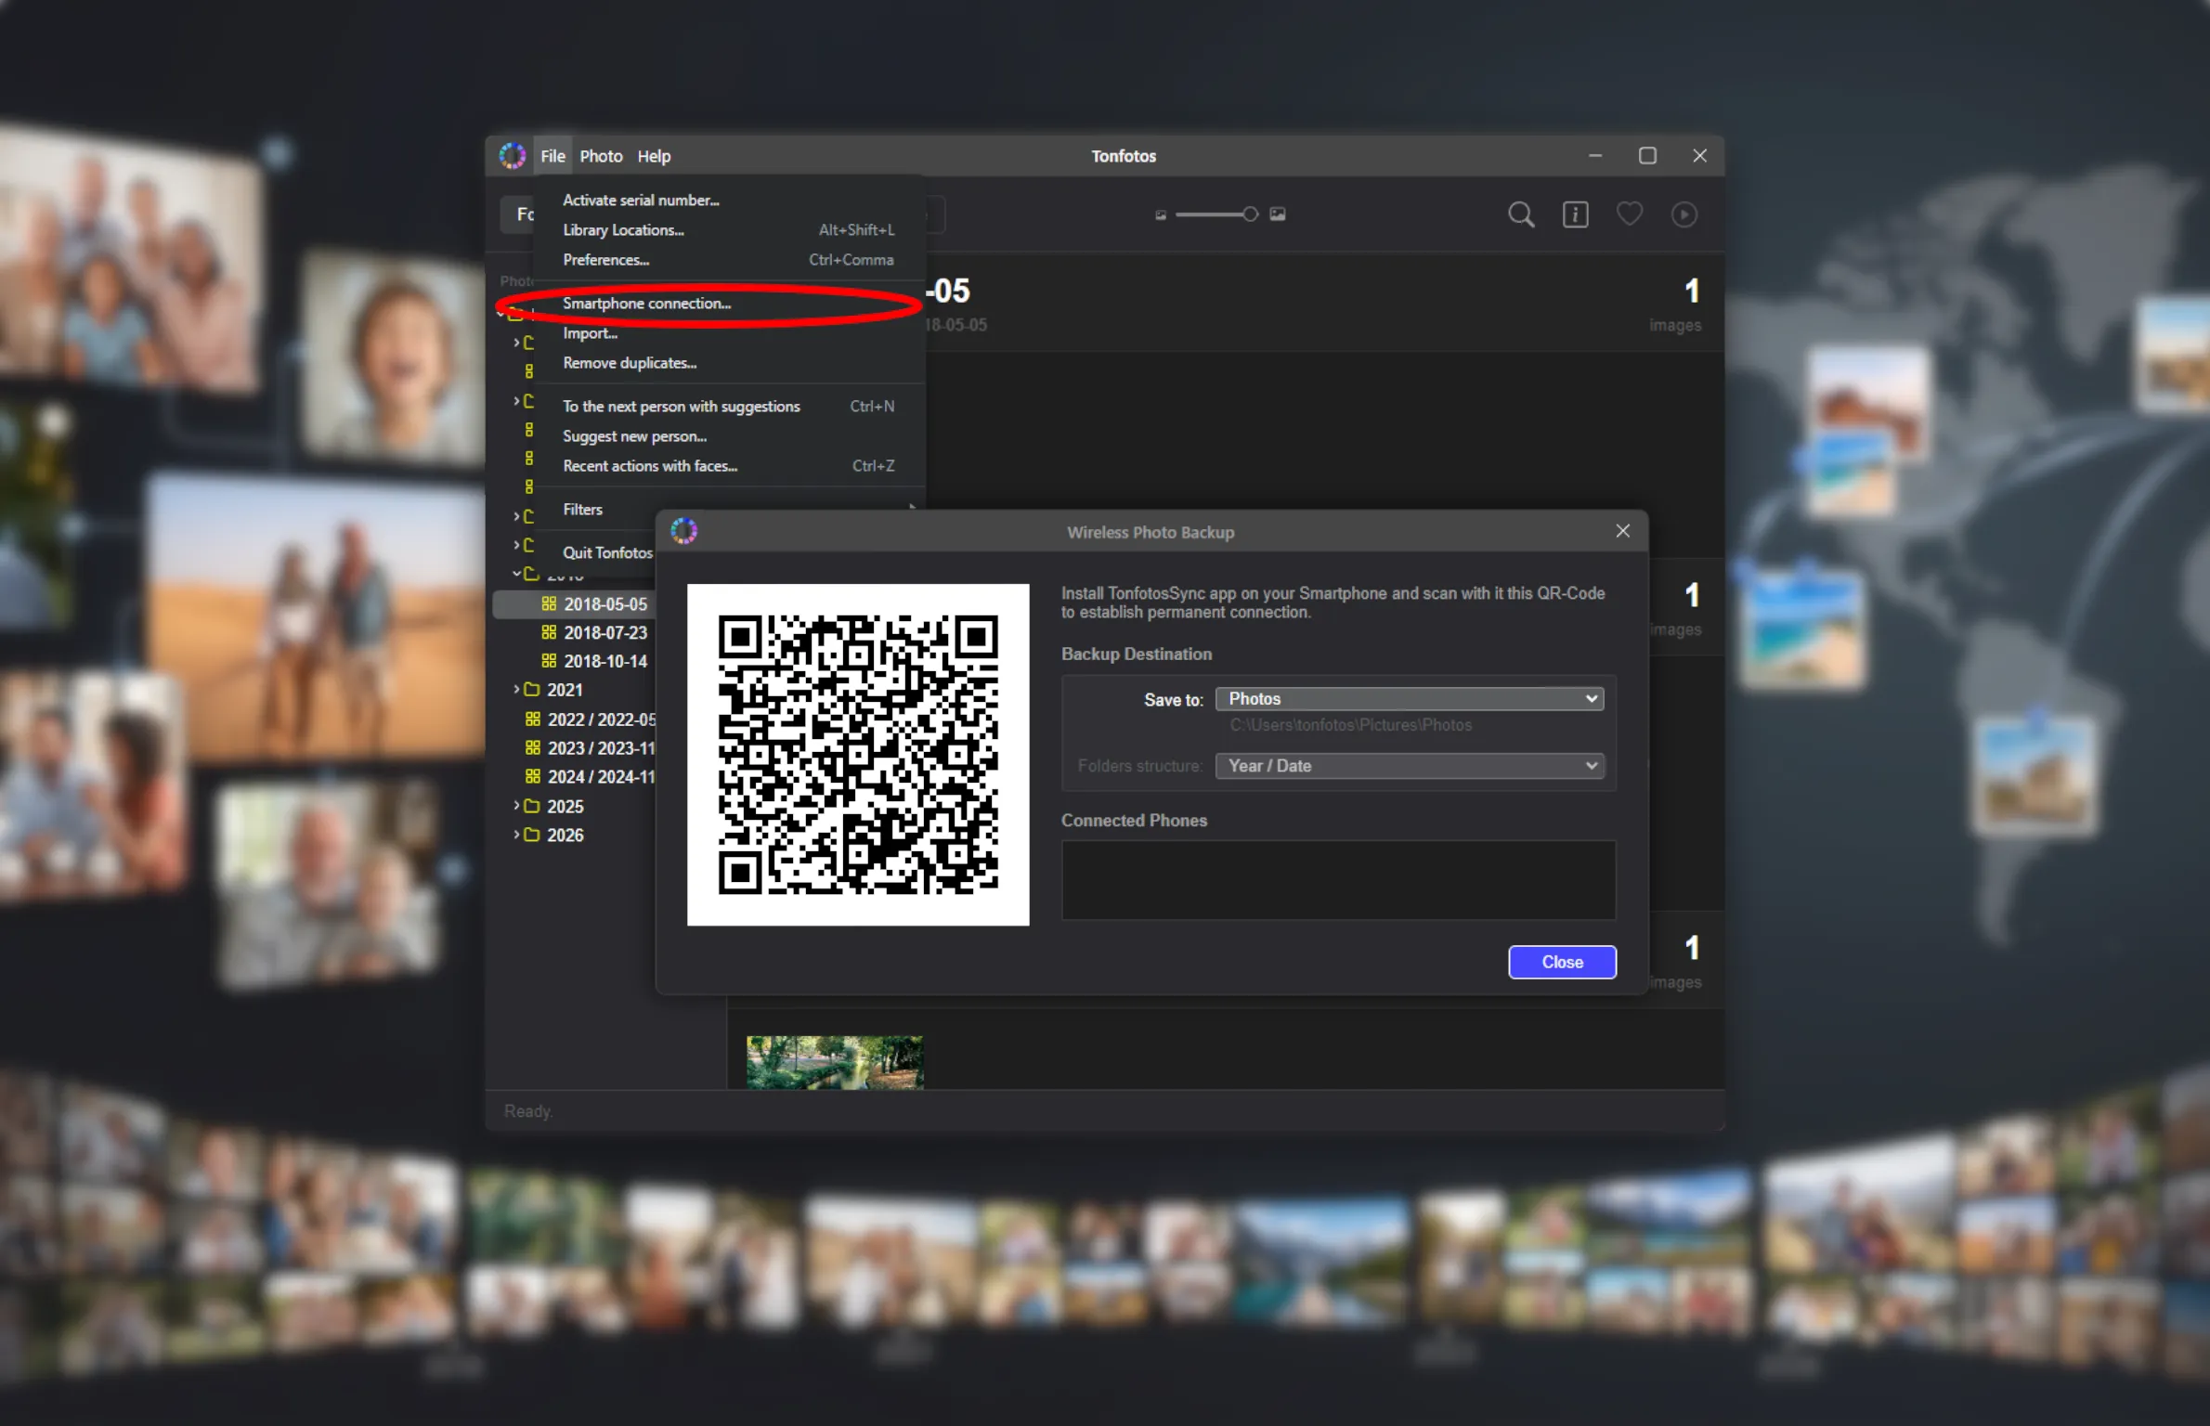The image size is (2210, 1426).
Task: Start slideshow with play icon
Action: [x=1683, y=214]
